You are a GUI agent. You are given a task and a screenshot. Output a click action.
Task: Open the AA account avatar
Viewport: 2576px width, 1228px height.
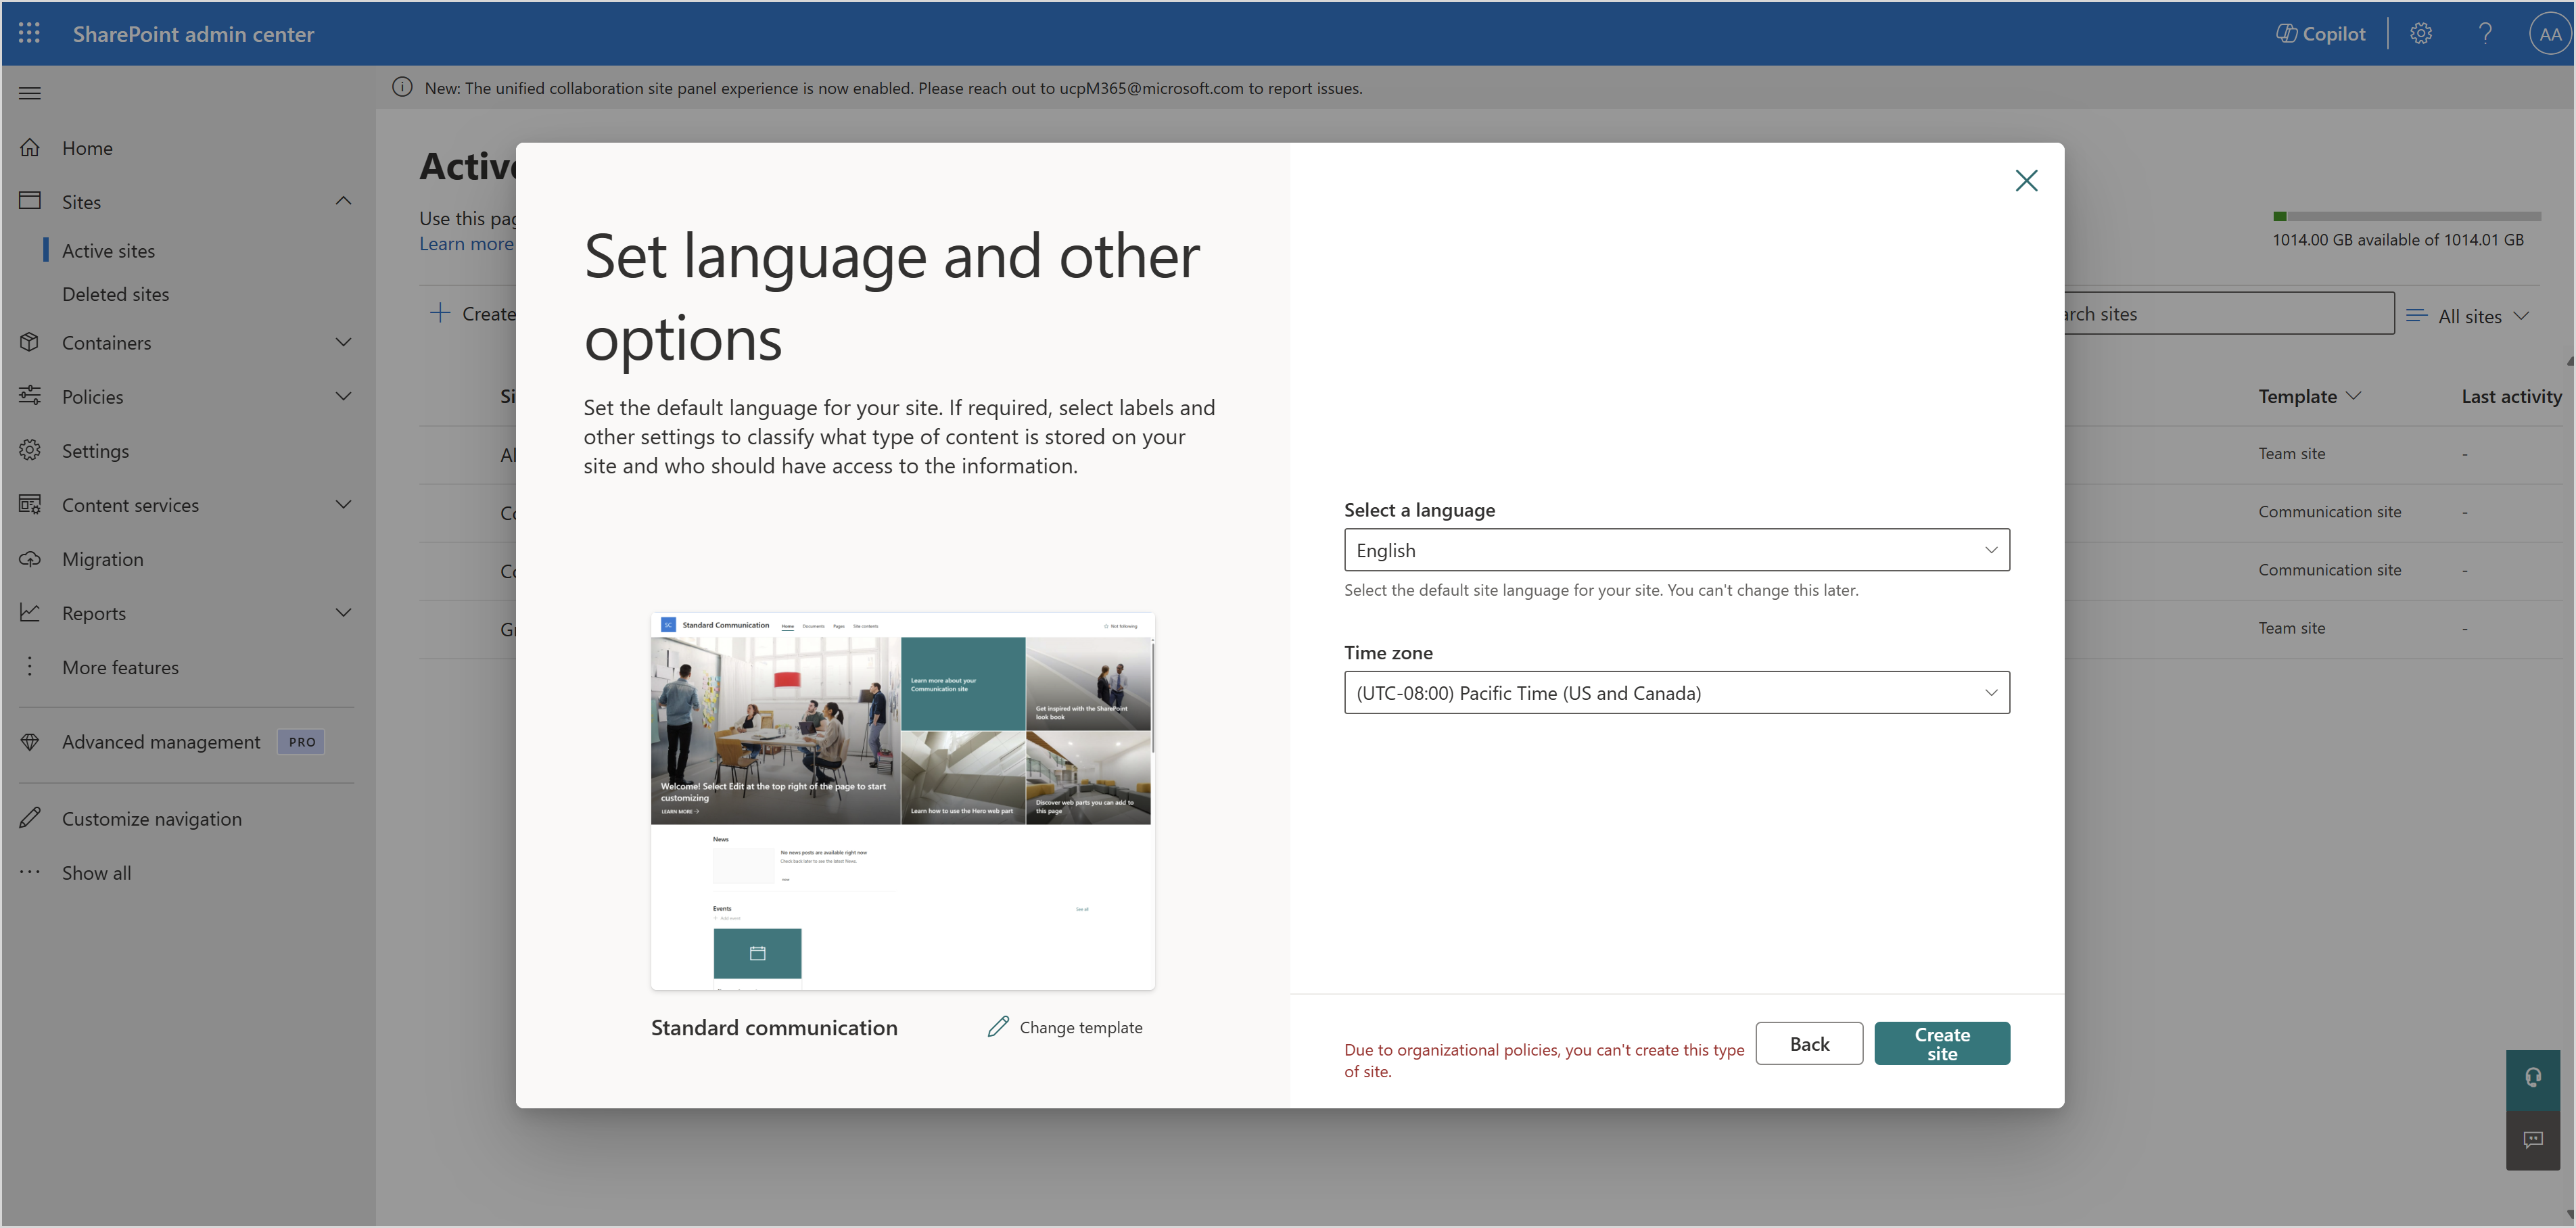(x=2549, y=33)
